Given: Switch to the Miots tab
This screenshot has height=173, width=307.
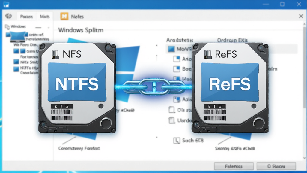Looking at the screenshot, I should (45, 17).
